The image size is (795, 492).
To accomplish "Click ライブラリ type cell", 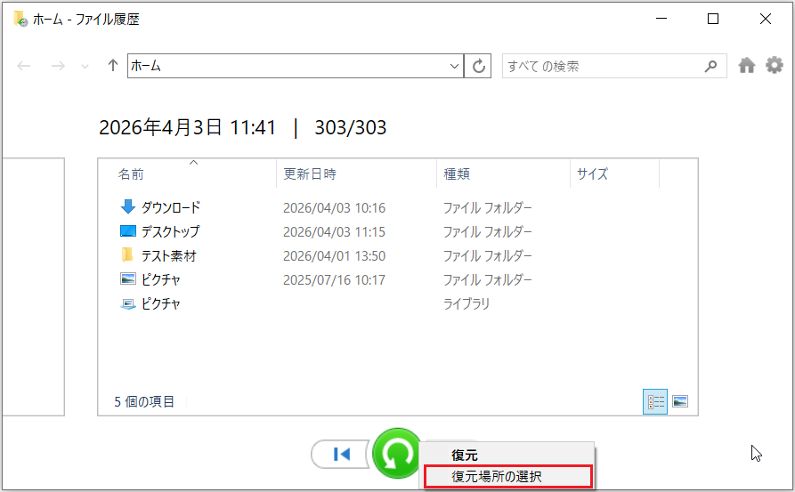I will 466,303.
